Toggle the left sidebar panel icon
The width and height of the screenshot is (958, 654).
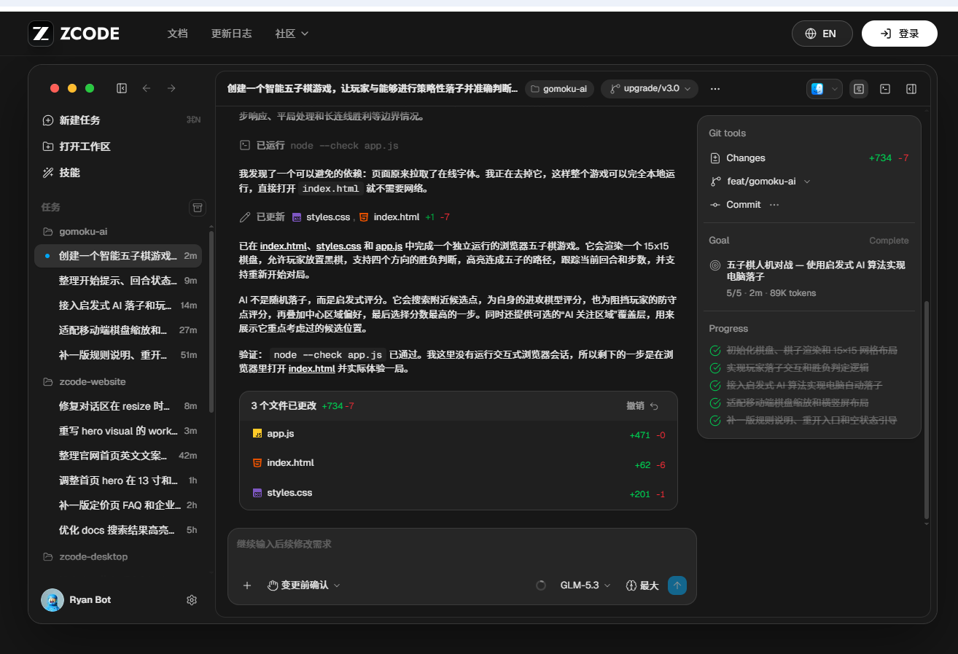tap(122, 88)
